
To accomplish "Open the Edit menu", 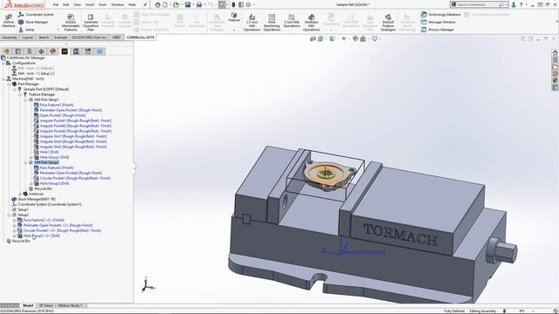I will point(66,4).
